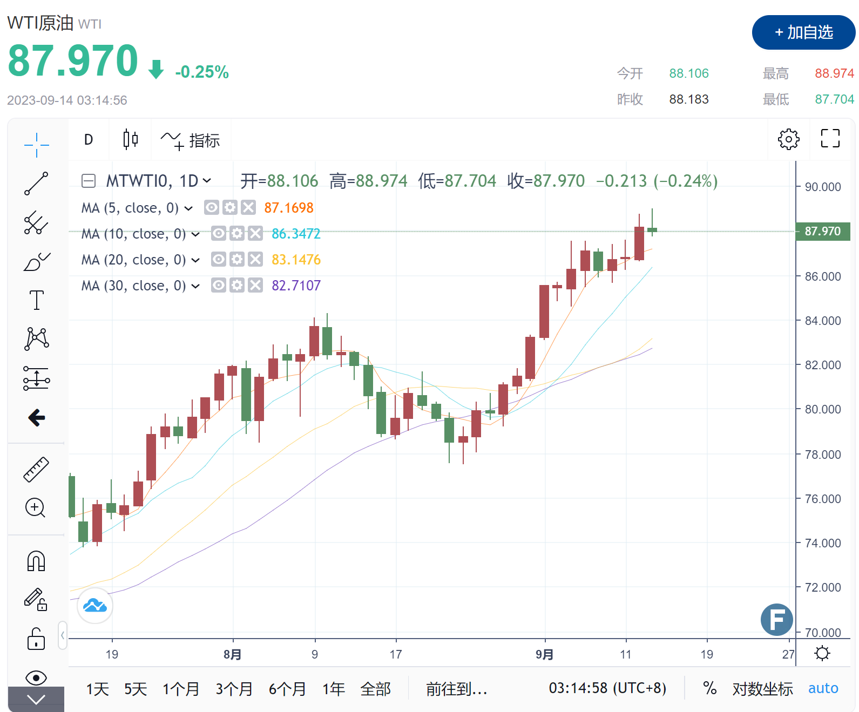
Task: Switch range to 3个月
Action: 234,689
